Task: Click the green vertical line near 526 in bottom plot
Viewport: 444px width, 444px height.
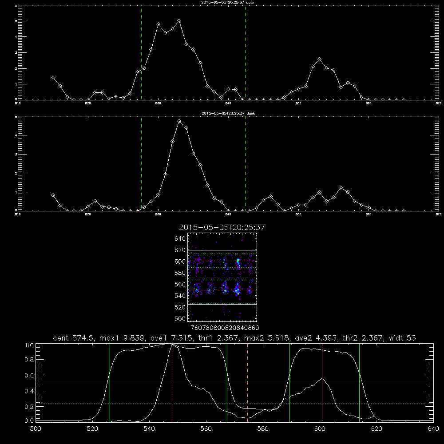Action: (x=110, y=382)
